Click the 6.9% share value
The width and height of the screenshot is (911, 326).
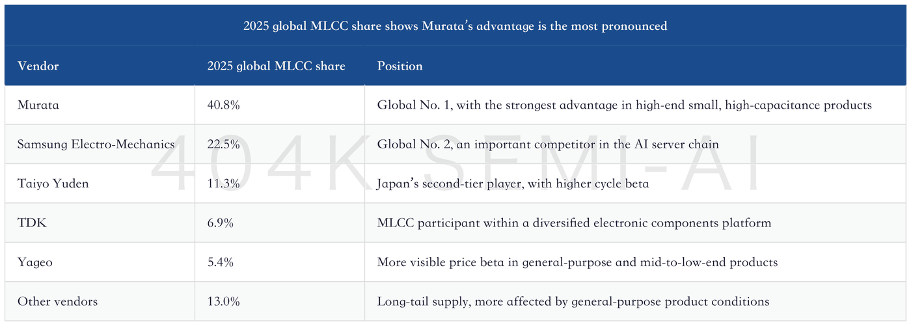tap(221, 223)
